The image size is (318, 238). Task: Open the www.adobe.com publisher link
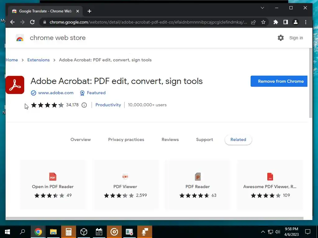[56, 93]
